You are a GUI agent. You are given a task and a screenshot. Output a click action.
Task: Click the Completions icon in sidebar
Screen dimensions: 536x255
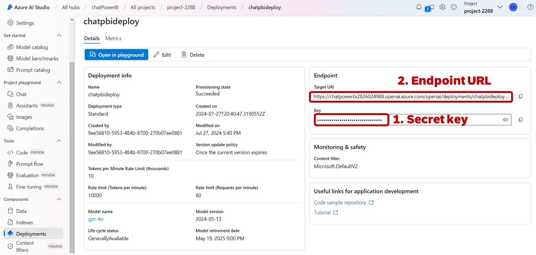(x=10, y=128)
